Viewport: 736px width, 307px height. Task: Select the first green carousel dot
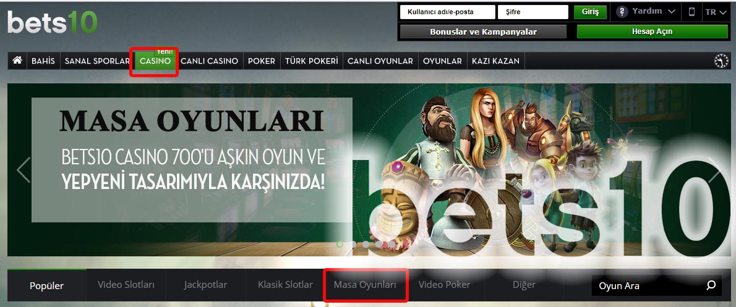coord(340,244)
